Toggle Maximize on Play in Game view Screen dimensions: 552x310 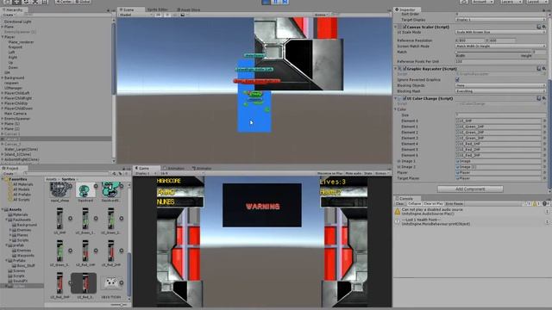[x=329, y=174]
